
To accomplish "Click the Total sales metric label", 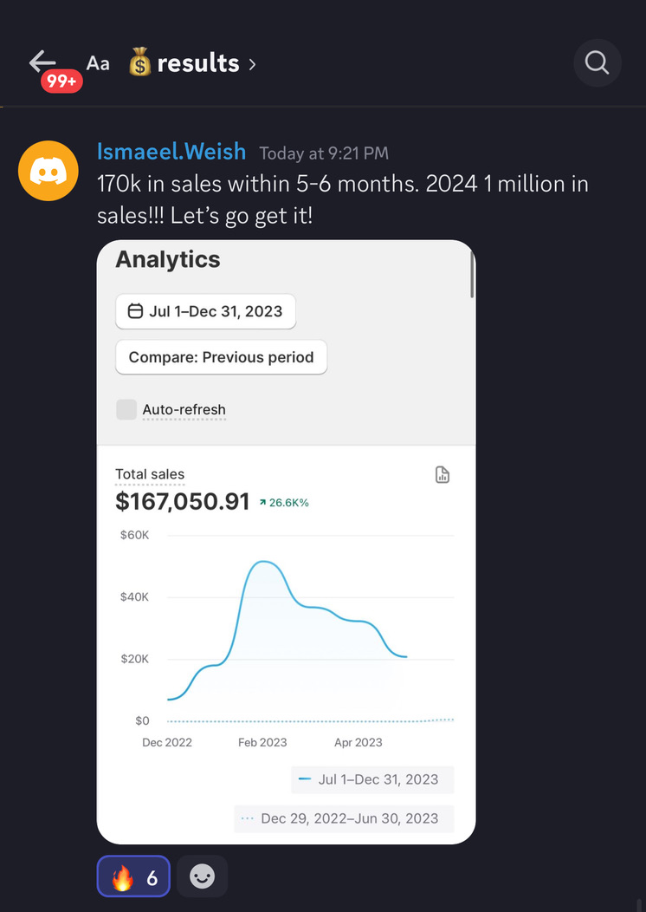I will pos(150,474).
